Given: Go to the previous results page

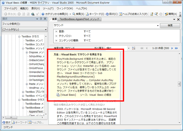Looking at the screenshot, I should tap(147, 48).
